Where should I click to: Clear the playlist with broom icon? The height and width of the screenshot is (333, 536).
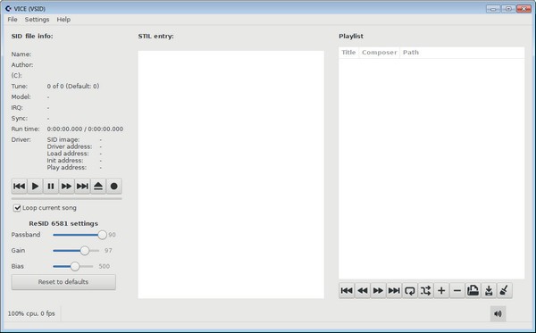[x=505, y=291]
